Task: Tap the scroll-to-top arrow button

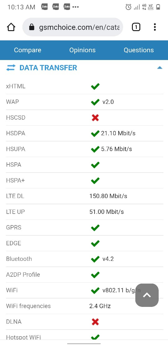Action: (147, 295)
